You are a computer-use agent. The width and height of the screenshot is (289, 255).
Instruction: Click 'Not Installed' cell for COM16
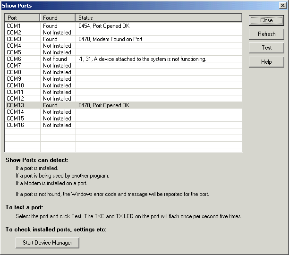(x=57, y=125)
